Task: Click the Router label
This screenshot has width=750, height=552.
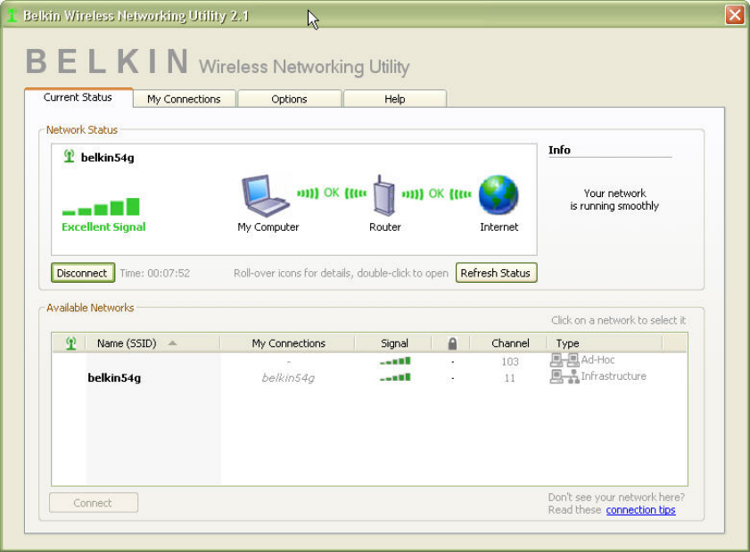Action: 385,227
